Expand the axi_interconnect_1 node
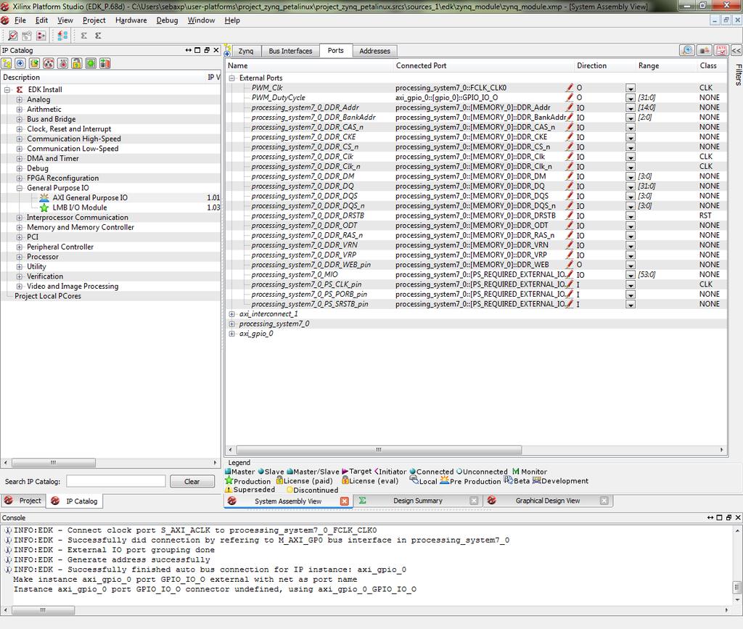The width and height of the screenshot is (743, 629). tap(231, 314)
